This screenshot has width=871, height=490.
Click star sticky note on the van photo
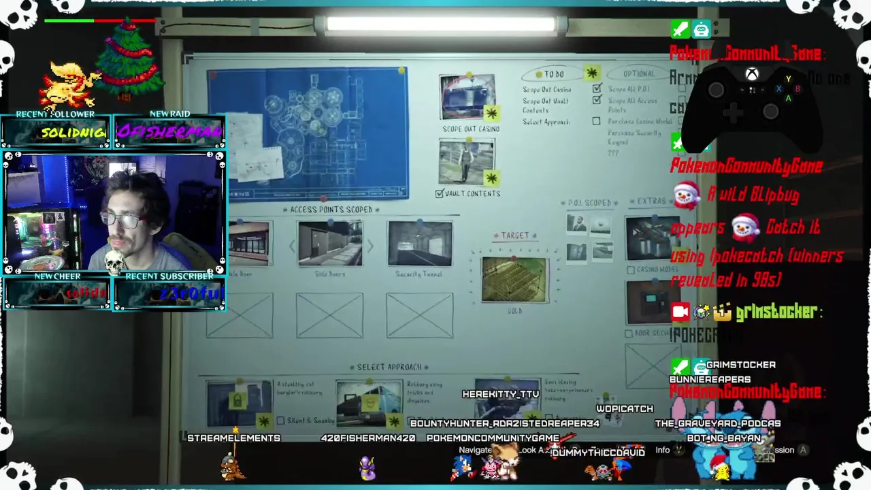click(394, 421)
